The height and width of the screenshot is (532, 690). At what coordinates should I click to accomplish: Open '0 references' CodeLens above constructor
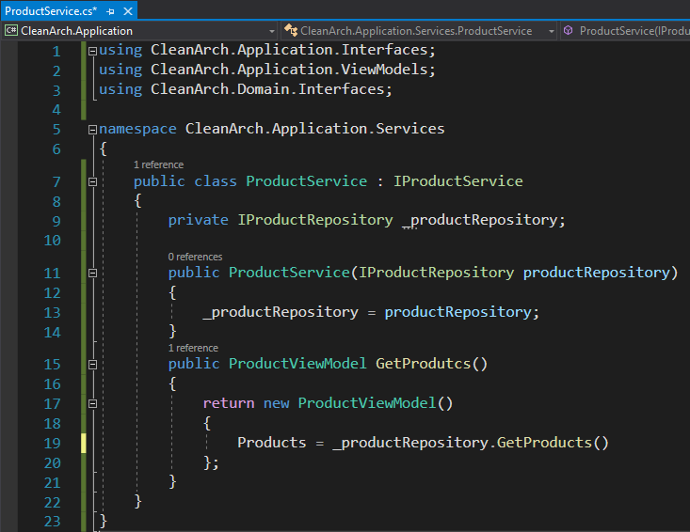point(195,257)
